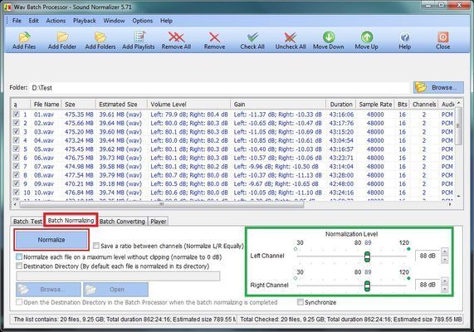Sort list by Size column header

[79, 105]
